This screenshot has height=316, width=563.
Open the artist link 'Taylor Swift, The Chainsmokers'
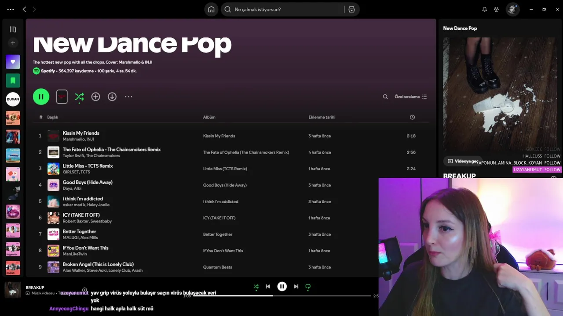click(x=91, y=156)
